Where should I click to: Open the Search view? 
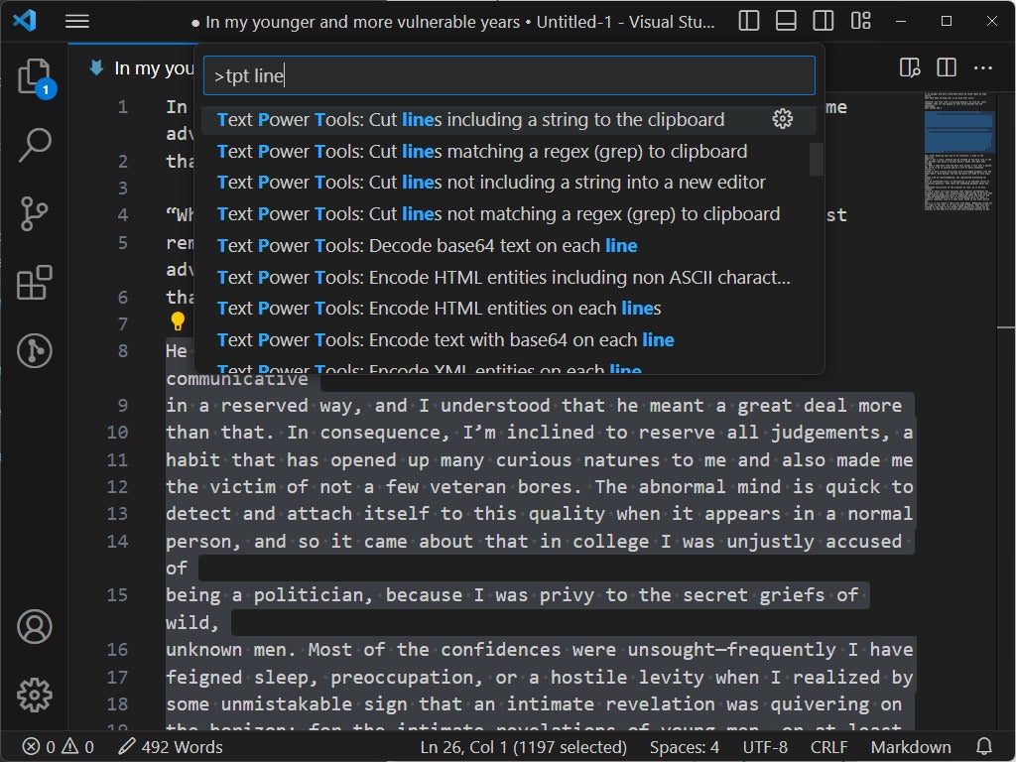pos(35,145)
